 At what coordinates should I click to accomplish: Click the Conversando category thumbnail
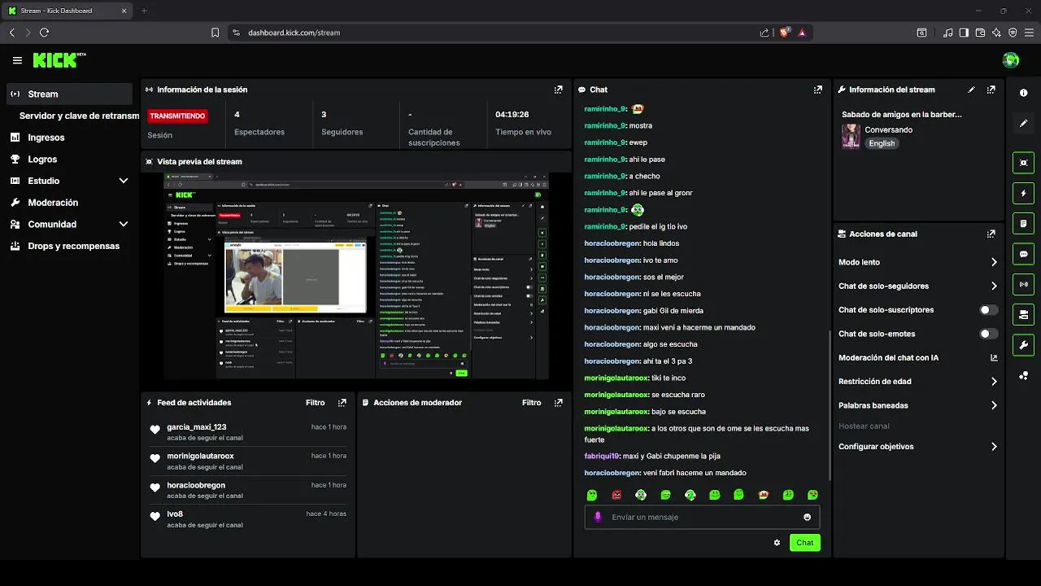(x=851, y=136)
